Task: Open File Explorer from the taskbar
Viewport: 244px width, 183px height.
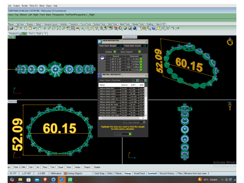Action: [x=20, y=179]
